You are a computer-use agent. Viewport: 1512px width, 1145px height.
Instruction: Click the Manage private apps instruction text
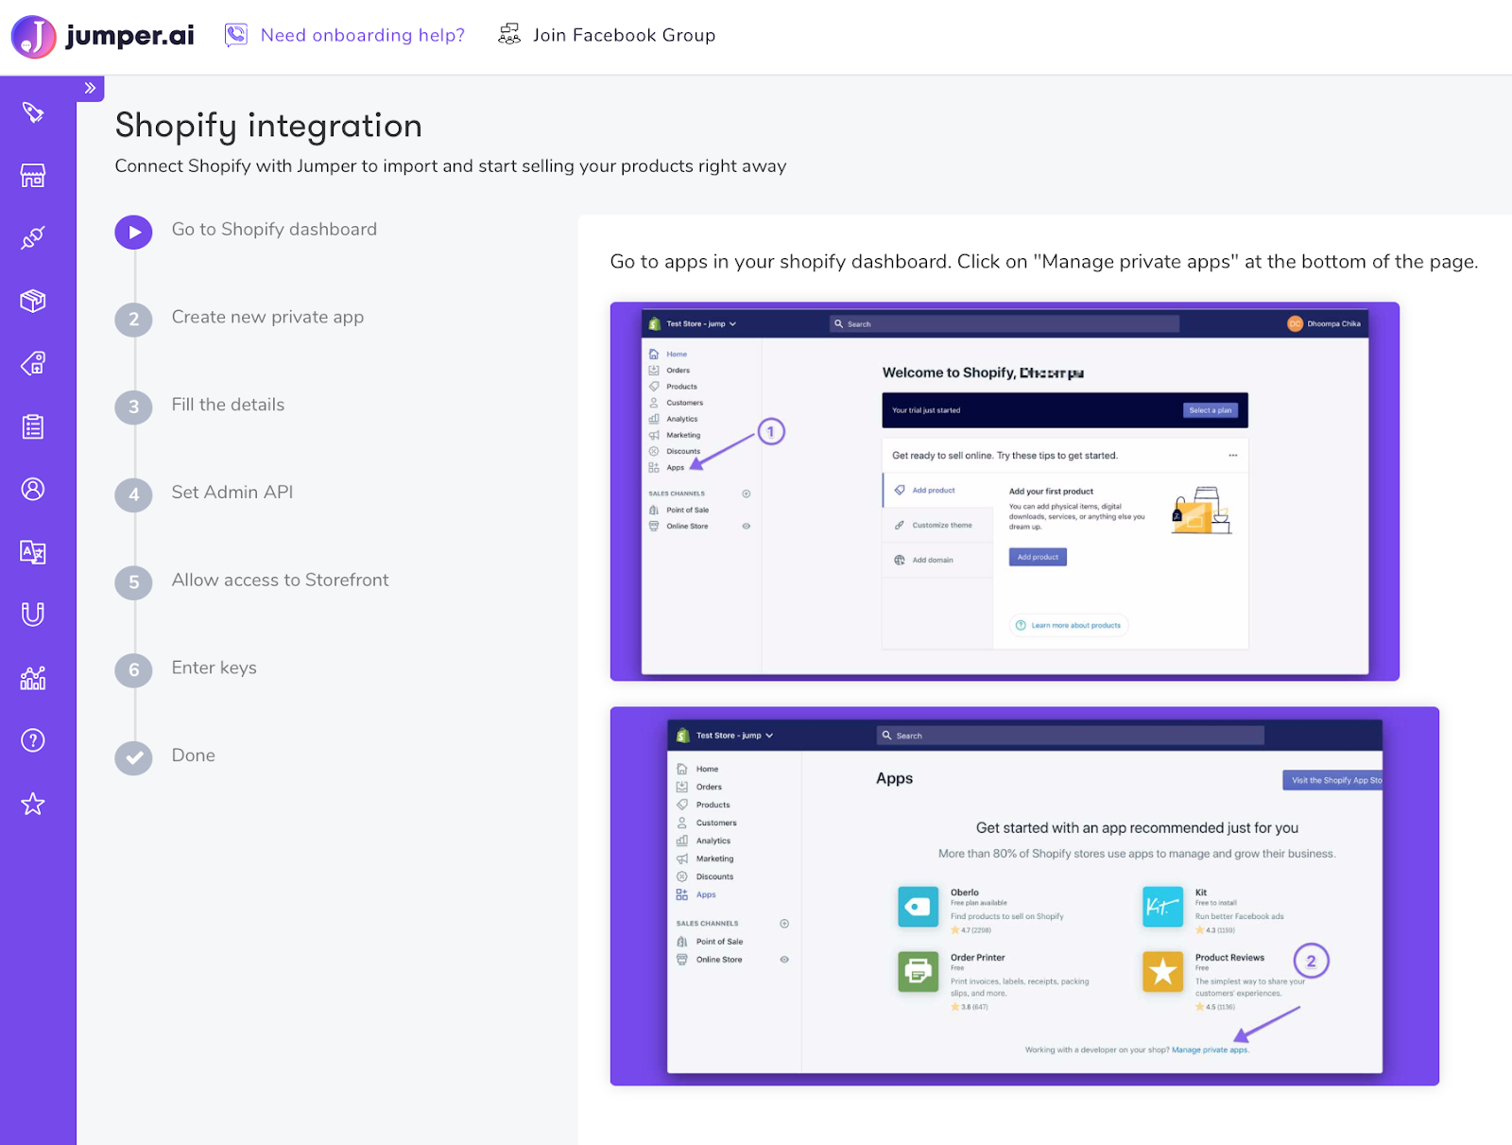[1044, 262]
